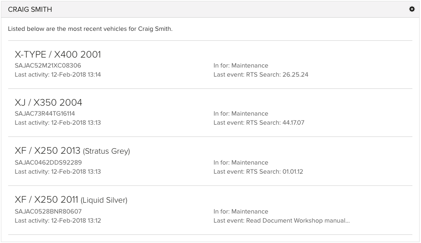Image resolution: width=421 pixels, height=243 pixels.
Task: Click VIN SAJAC0528BNR80607
Action: coord(48,211)
